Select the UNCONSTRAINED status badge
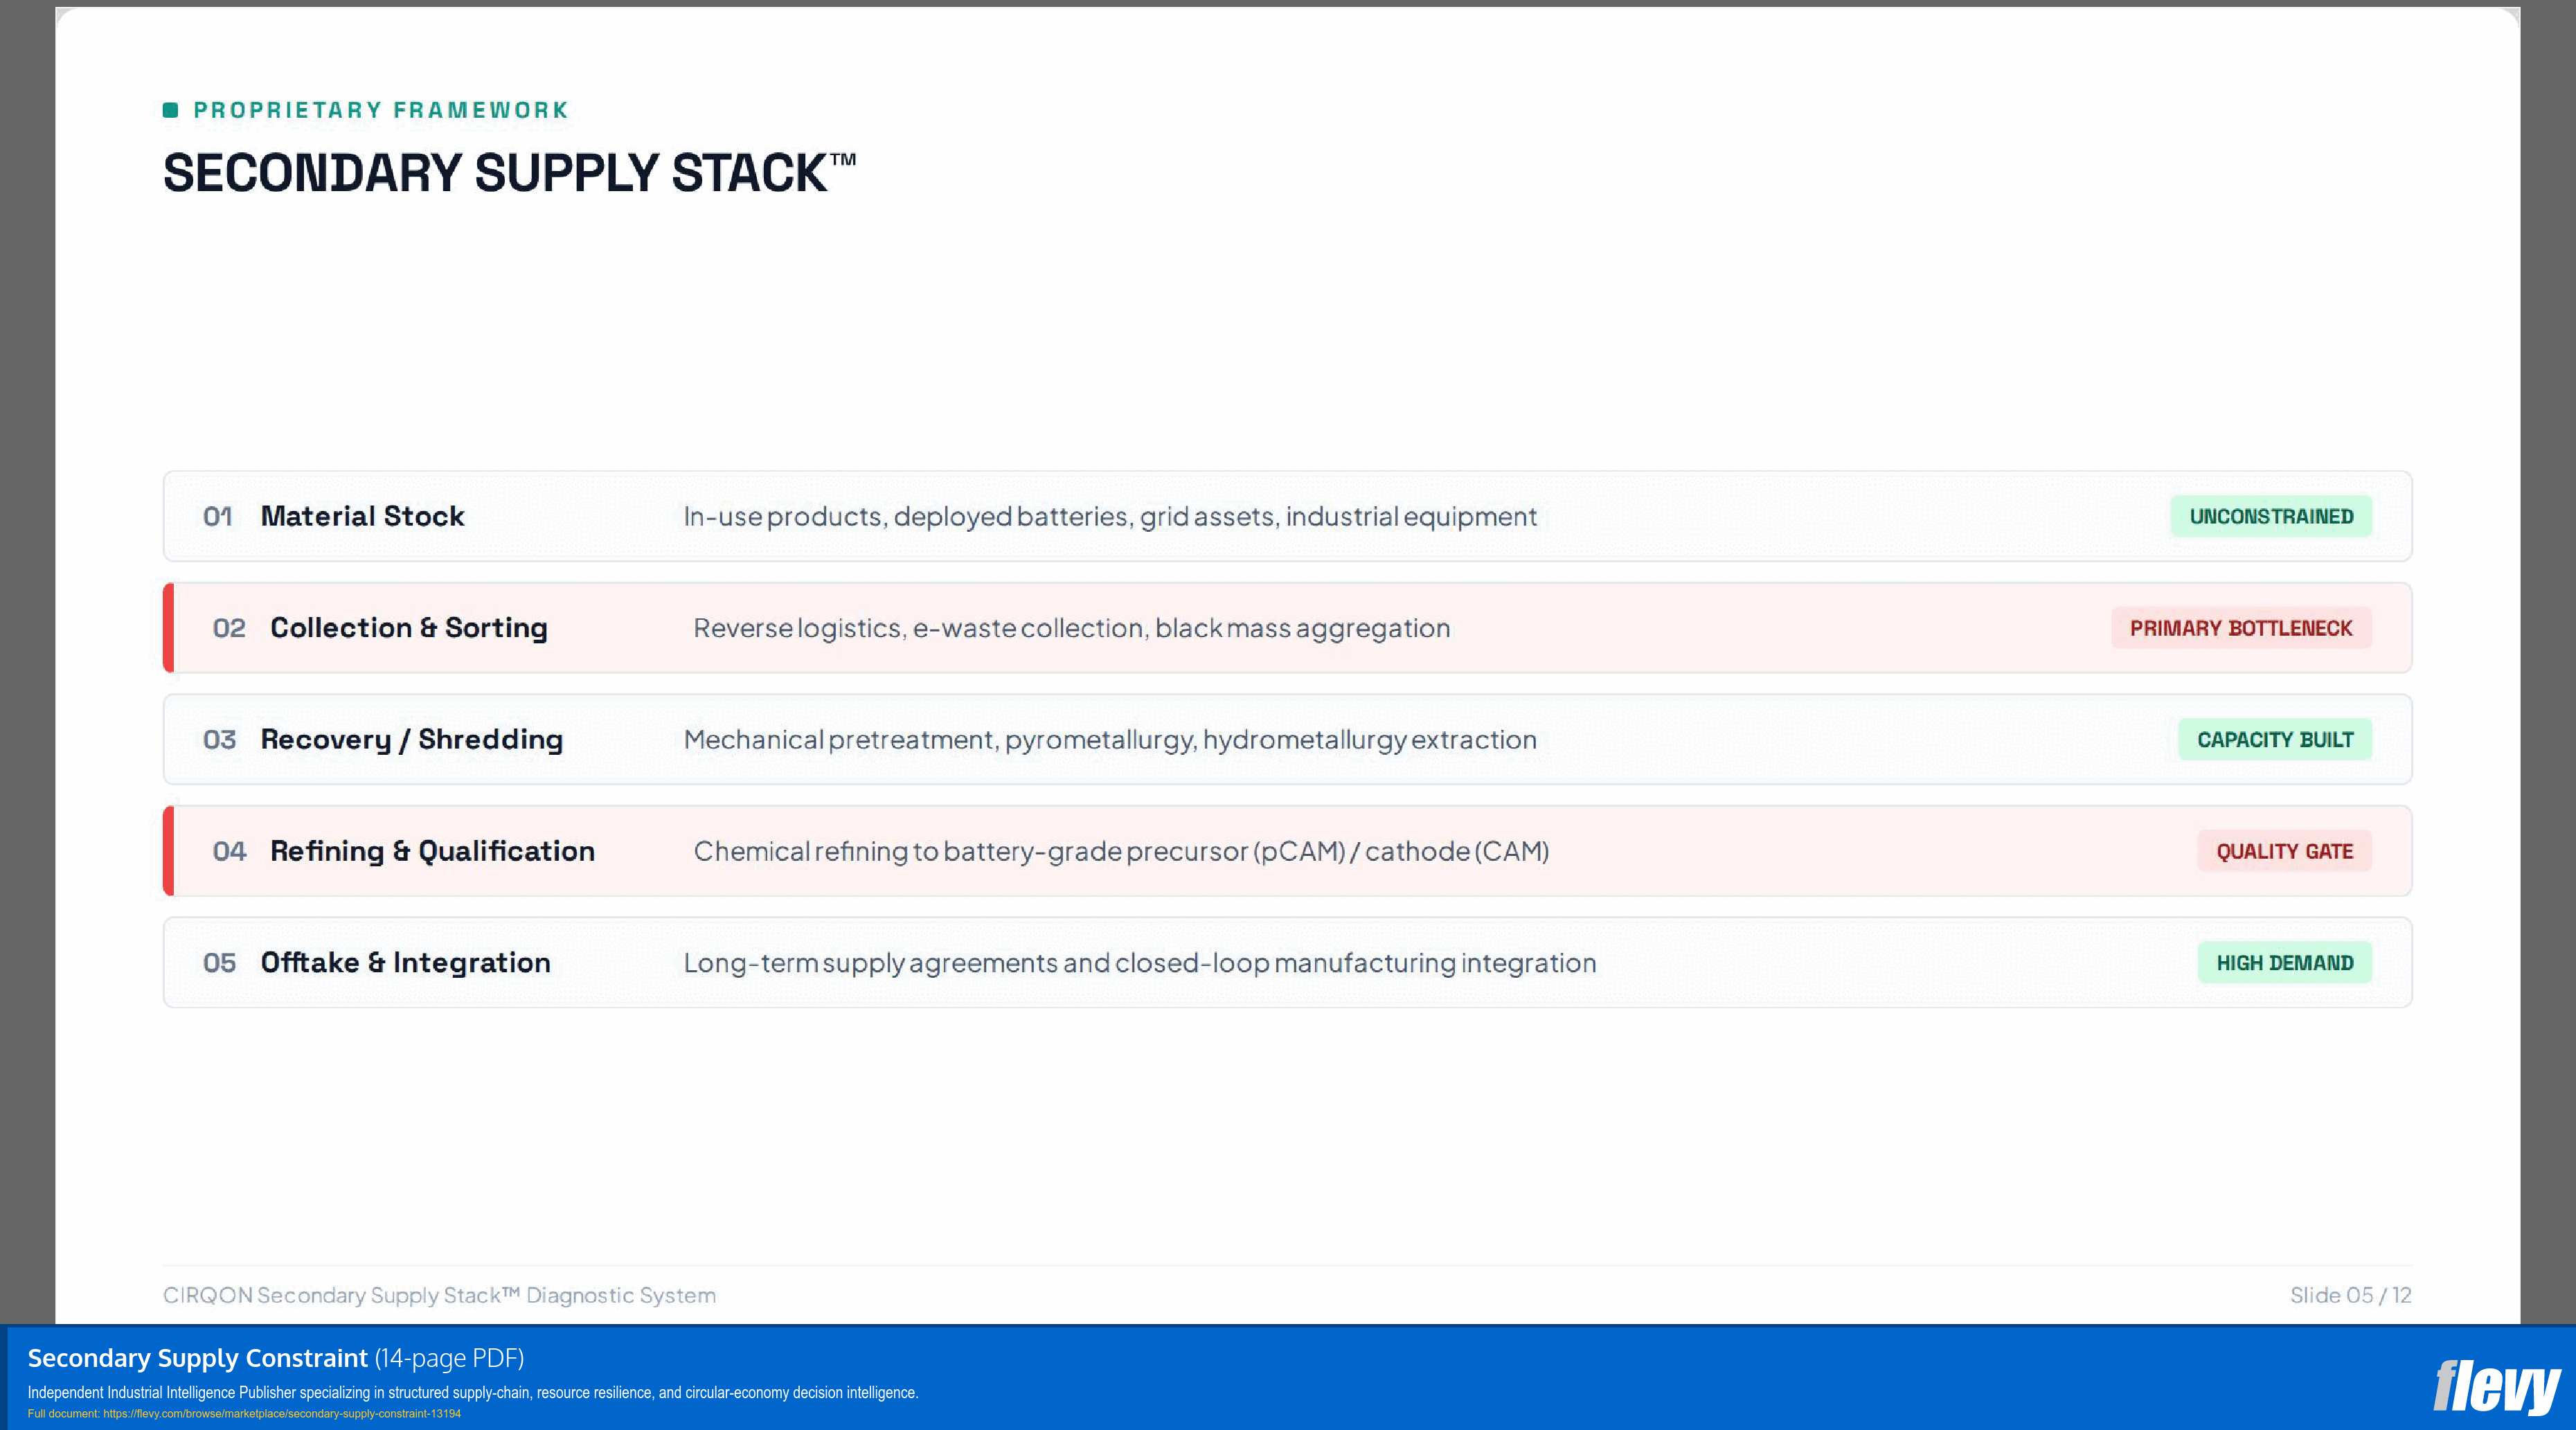This screenshot has width=2576, height=1430. point(2271,517)
